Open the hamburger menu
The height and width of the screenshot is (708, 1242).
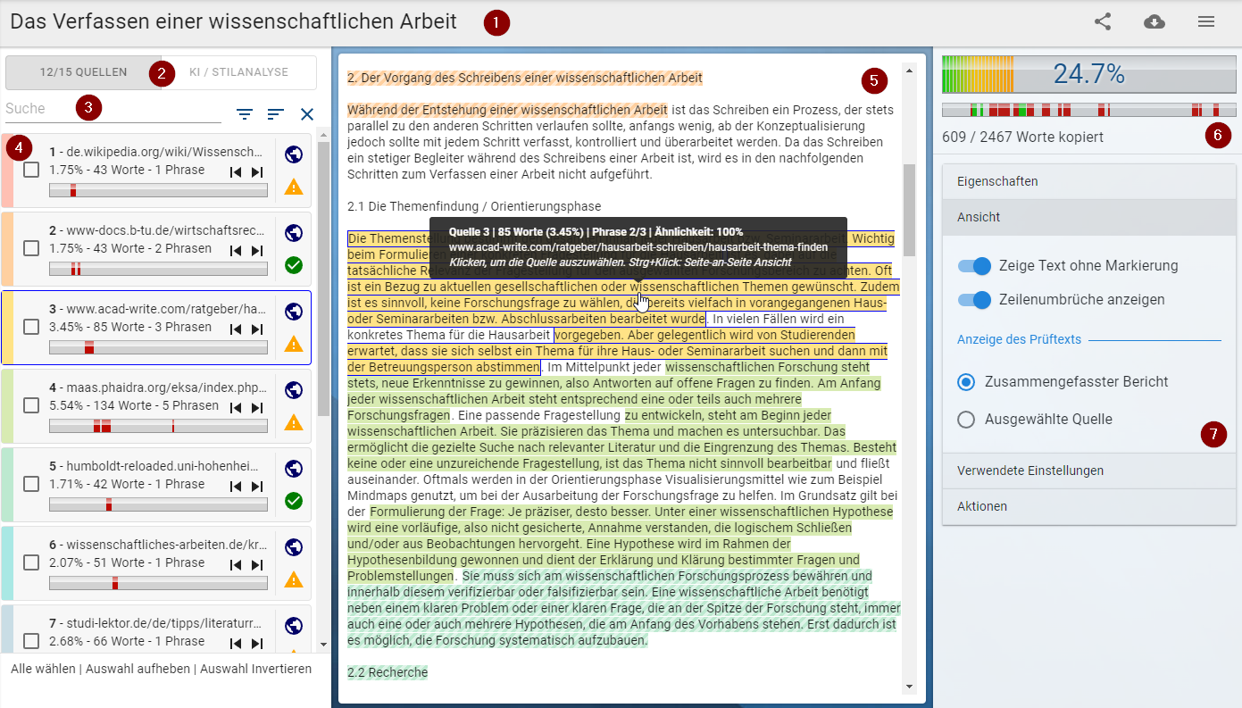1206,21
